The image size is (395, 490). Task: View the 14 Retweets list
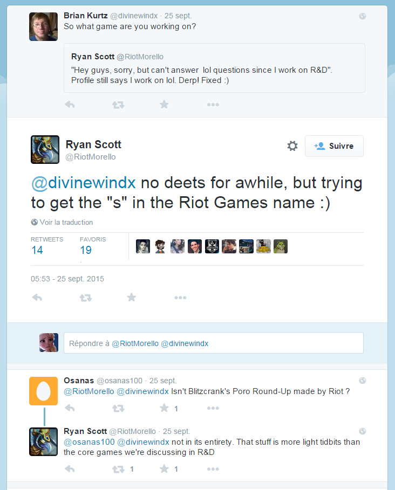(x=37, y=250)
